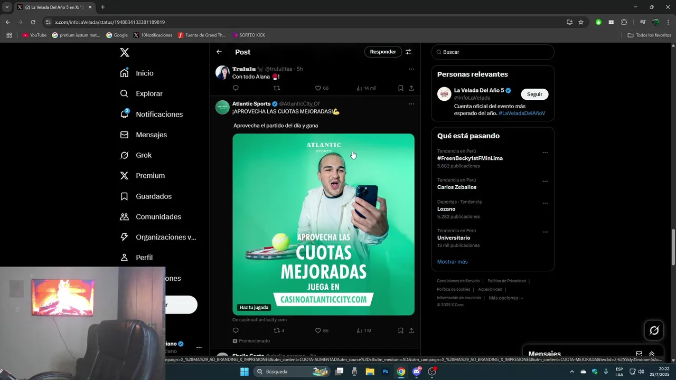Open new browser tab
Screen dimensions: 676x380
[x=102, y=7]
